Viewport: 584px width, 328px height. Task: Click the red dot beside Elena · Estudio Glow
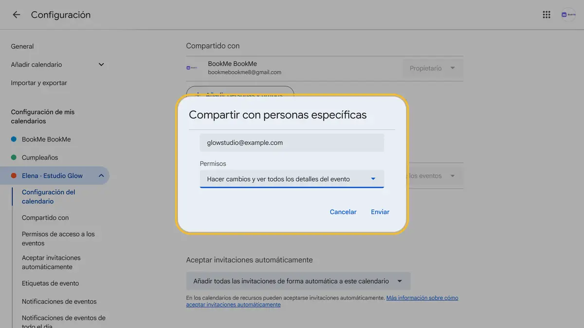tap(14, 176)
